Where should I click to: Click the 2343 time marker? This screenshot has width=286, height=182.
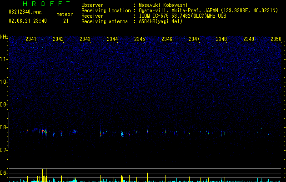point(85,39)
